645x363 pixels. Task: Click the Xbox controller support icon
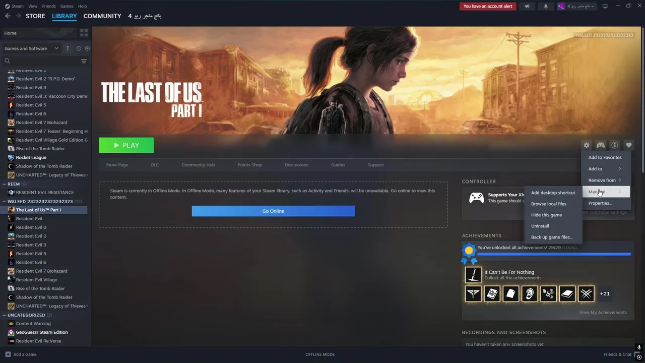(477, 198)
